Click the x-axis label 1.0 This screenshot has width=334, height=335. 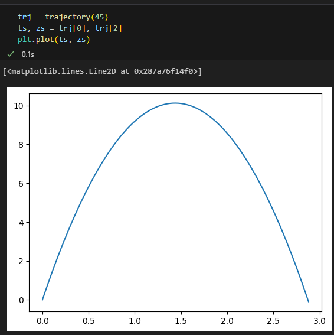135,321
